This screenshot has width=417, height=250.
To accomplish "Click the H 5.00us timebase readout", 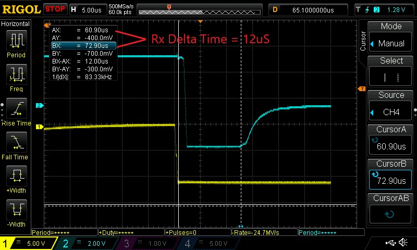I will [88, 10].
